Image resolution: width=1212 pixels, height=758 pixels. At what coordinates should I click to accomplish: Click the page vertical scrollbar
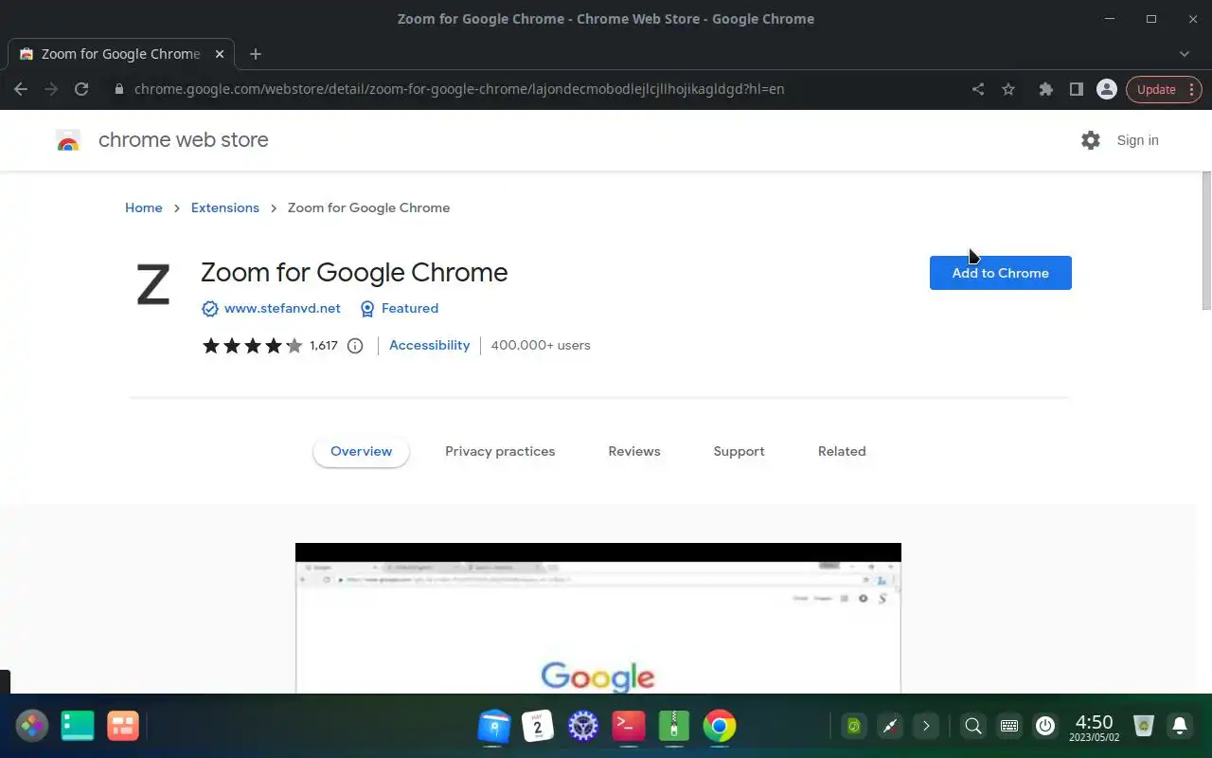(1206, 241)
